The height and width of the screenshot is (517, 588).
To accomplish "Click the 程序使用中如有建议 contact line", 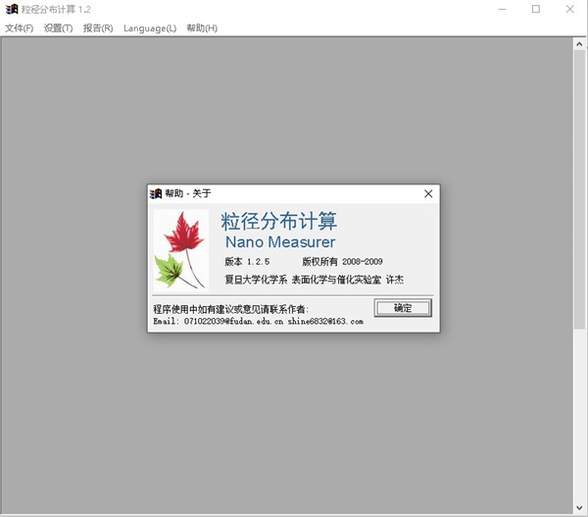I will click(x=231, y=309).
